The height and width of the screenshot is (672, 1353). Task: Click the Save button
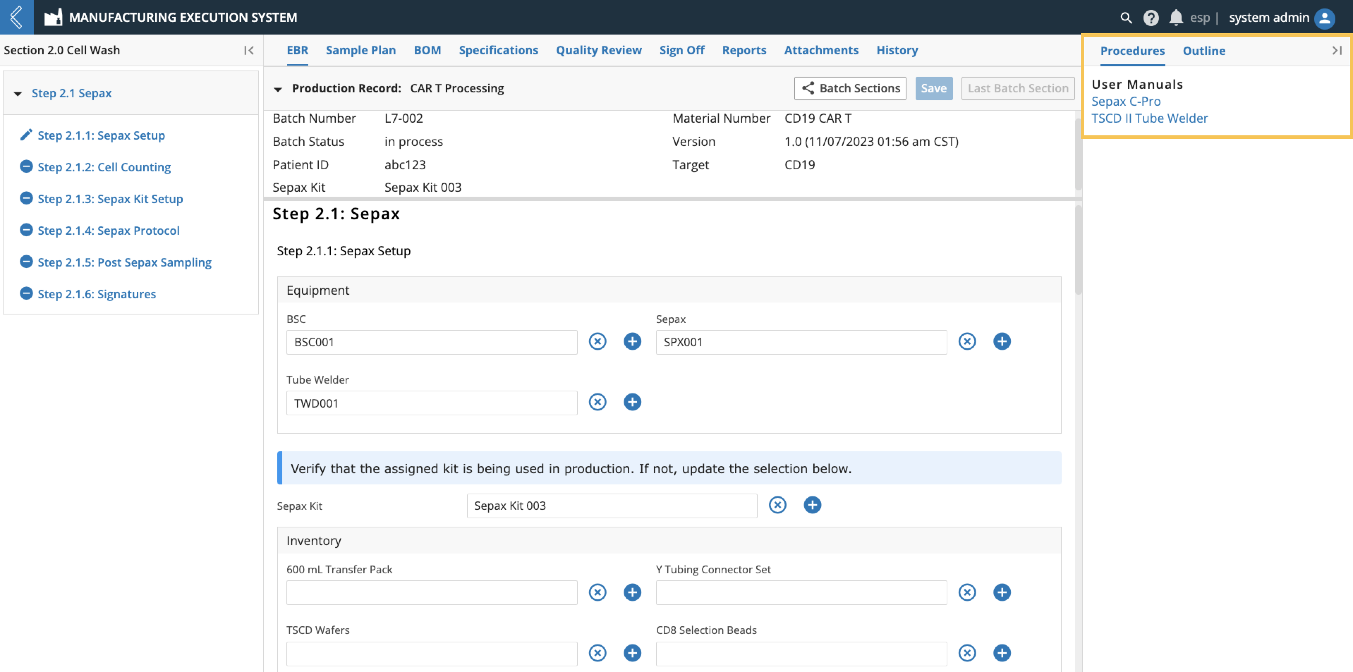pyautogui.click(x=933, y=88)
